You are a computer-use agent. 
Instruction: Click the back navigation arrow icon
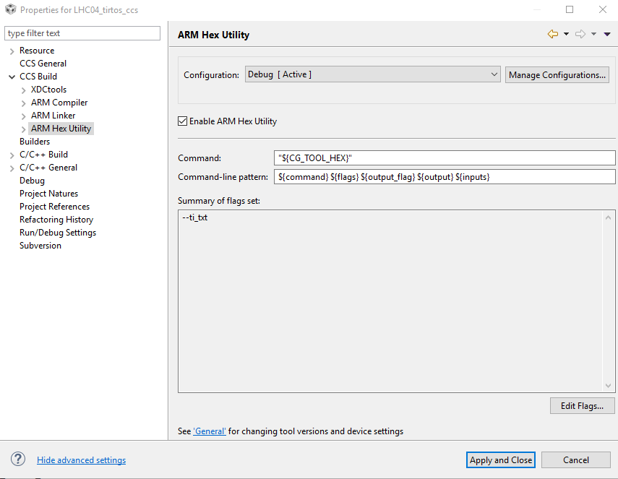[553, 34]
